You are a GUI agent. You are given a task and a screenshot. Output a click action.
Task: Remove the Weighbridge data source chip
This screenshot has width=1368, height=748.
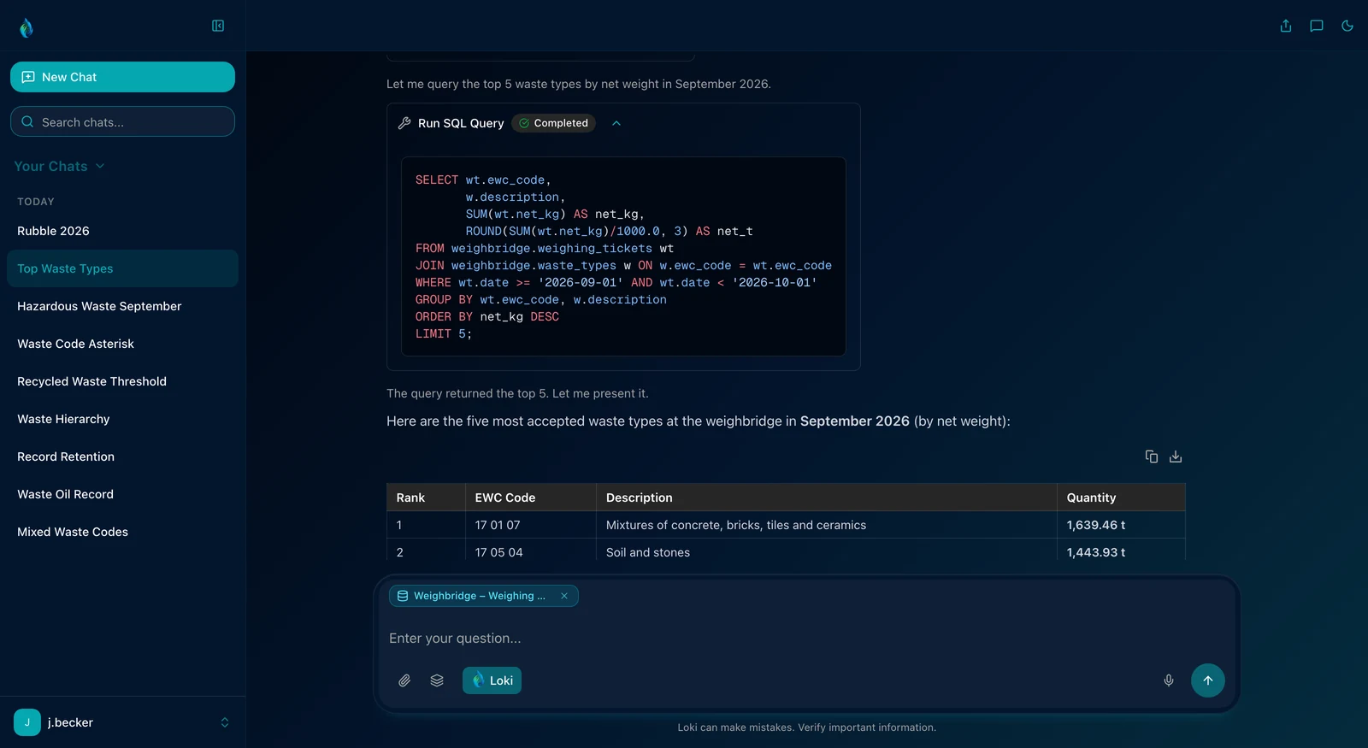click(x=564, y=596)
